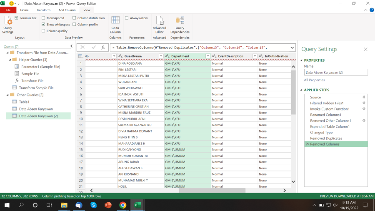Viewport: 375px width, 211px height.
Task: Cancel formula edit with X icon
Action: pyautogui.click(x=82, y=48)
